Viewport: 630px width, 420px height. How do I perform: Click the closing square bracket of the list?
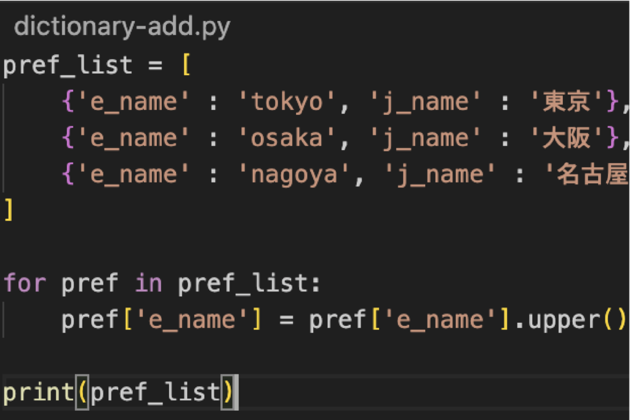tap(9, 210)
